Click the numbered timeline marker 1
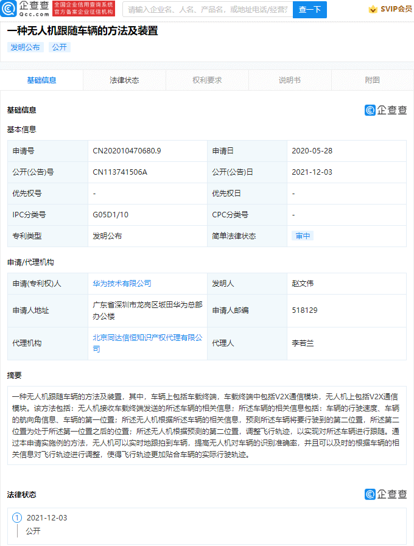The height and width of the screenshot is (546, 414). (x=17, y=518)
